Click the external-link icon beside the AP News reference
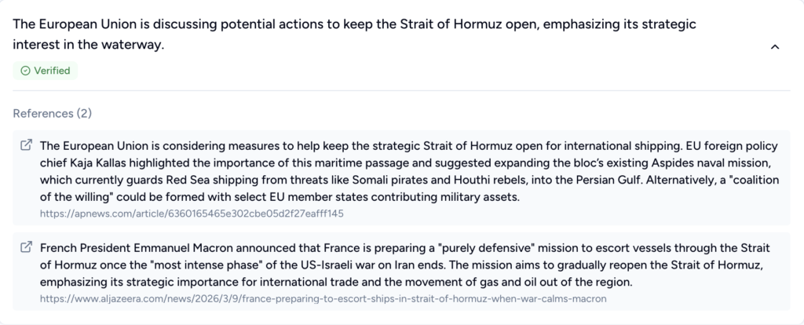Screen dimensions: 804x325 26,145
